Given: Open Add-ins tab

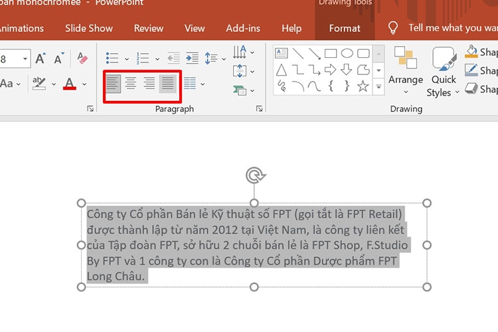Looking at the screenshot, I should pos(243,29).
